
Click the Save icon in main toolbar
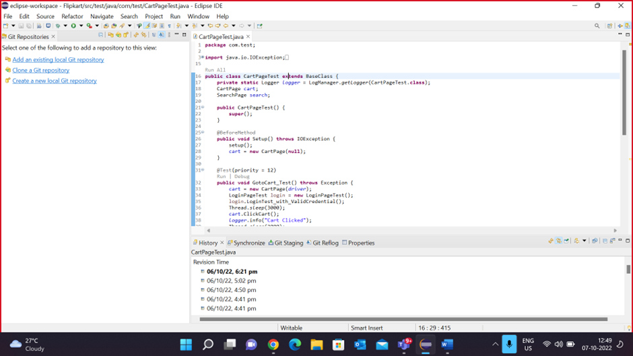[x=21, y=26]
